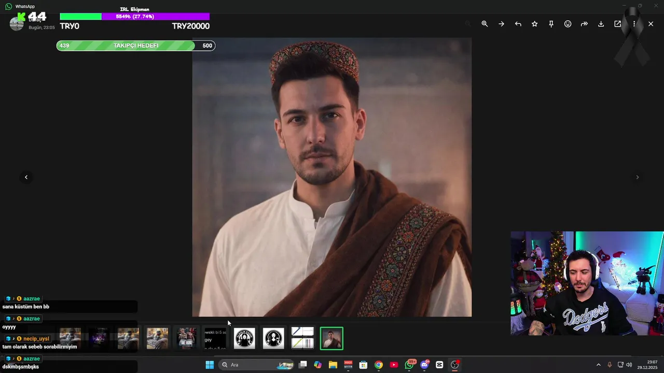Open File Explorer from the taskbar
Viewport: 664px width, 373px height.
pyautogui.click(x=333, y=365)
